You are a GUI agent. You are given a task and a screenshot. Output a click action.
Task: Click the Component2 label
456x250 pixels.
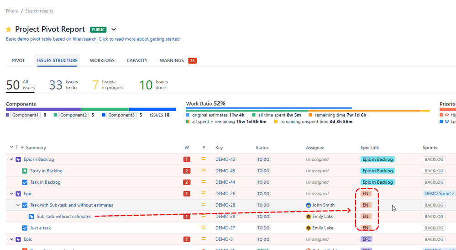[x=73, y=115]
